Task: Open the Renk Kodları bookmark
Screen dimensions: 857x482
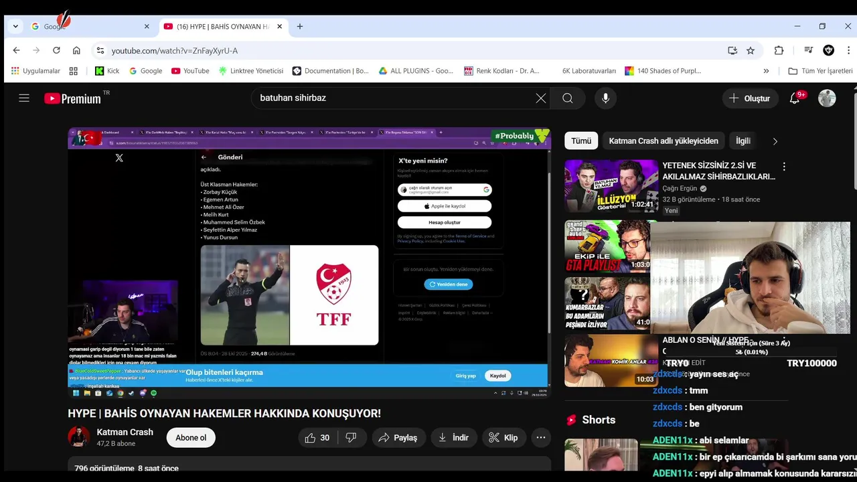Action: [501, 71]
